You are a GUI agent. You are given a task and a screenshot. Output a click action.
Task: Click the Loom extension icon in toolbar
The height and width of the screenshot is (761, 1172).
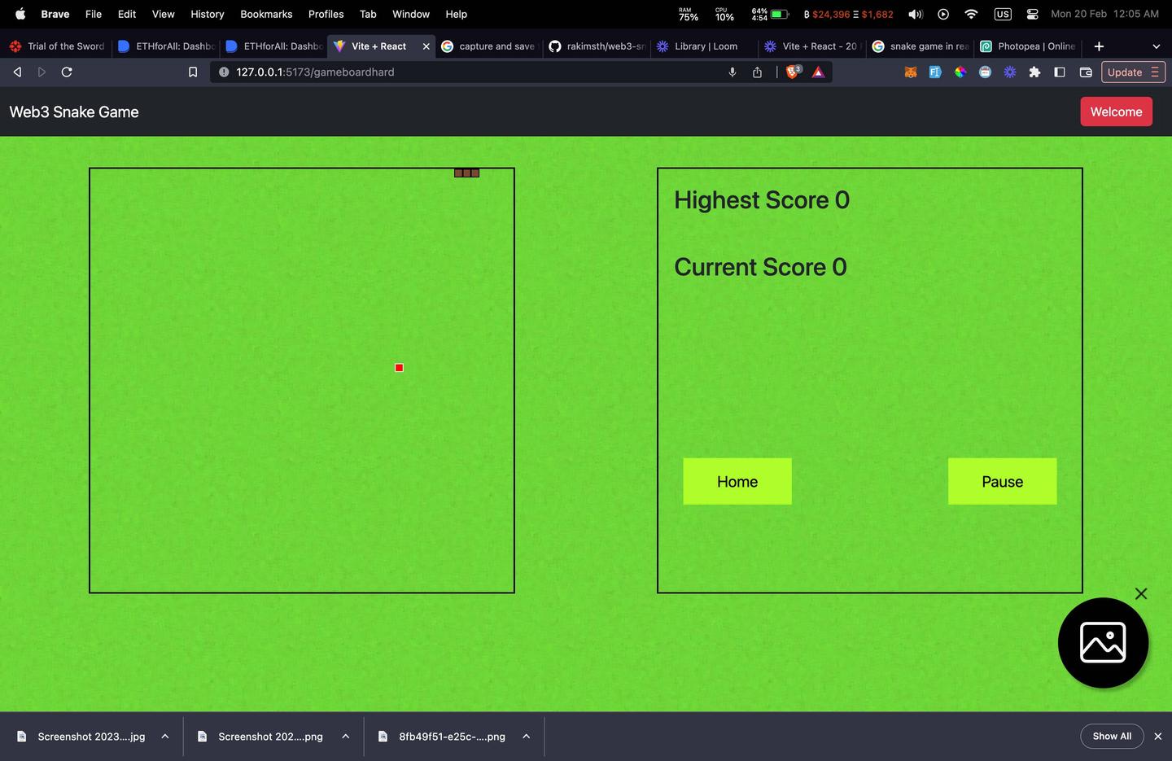(1010, 72)
